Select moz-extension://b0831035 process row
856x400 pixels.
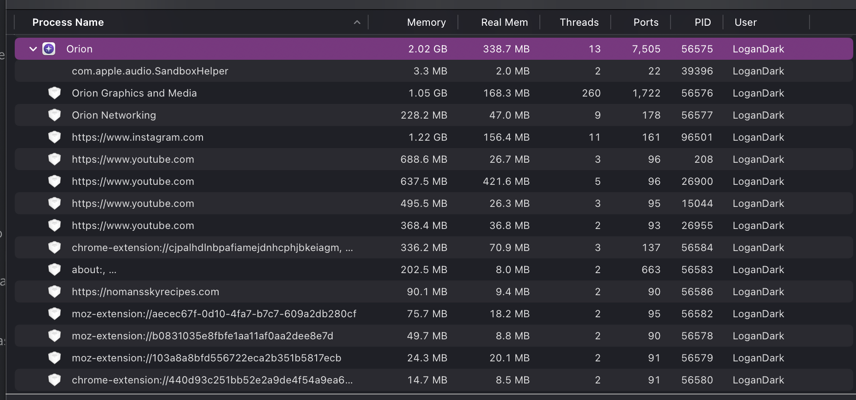click(434, 336)
